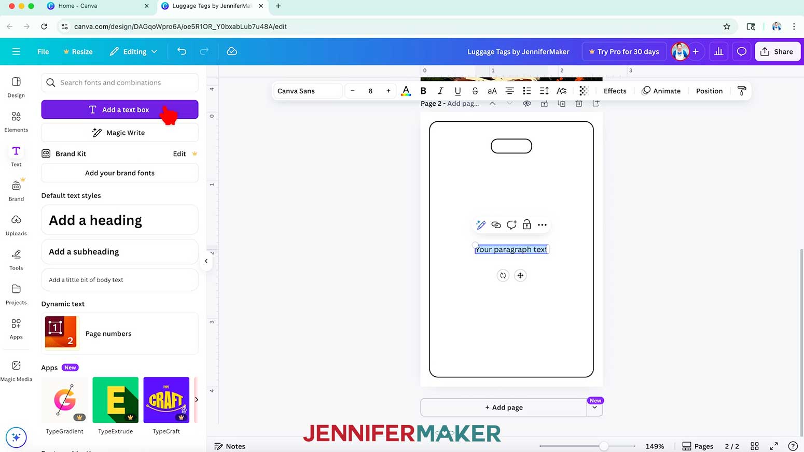Expand Add page options chevron
Image resolution: width=804 pixels, height=452 pixels.
(594, 407)
